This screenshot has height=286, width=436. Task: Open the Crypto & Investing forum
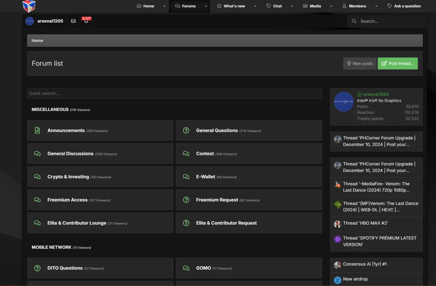click(x=68, y=177)
